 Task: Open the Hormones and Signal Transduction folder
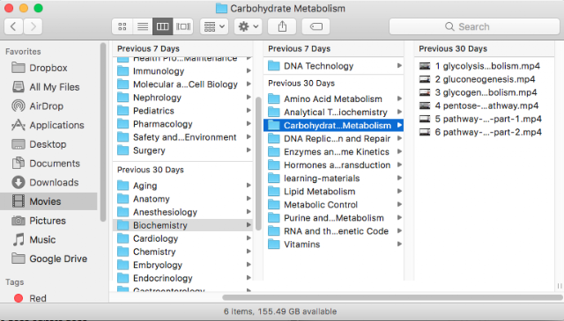tap(333, 164)
